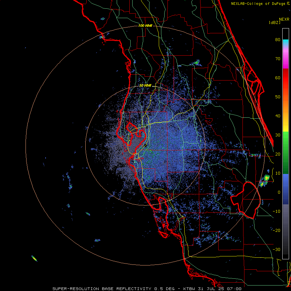Pick the cyan segment atop the dBZ color bar
The height and width of the screenshot is (291, 291).
click(286, 43)
